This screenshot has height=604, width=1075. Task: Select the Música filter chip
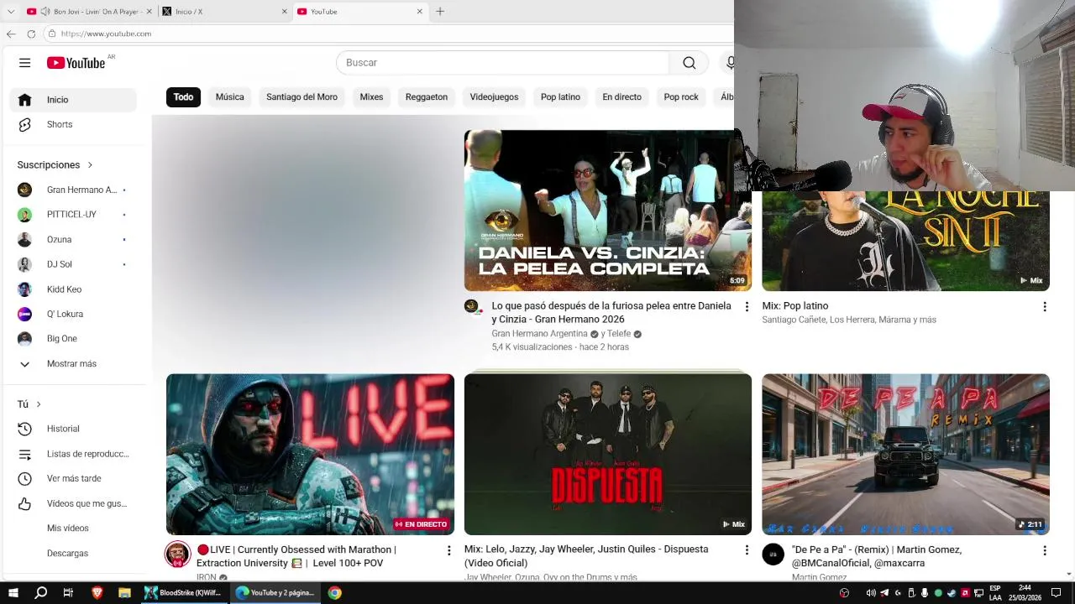229,97
